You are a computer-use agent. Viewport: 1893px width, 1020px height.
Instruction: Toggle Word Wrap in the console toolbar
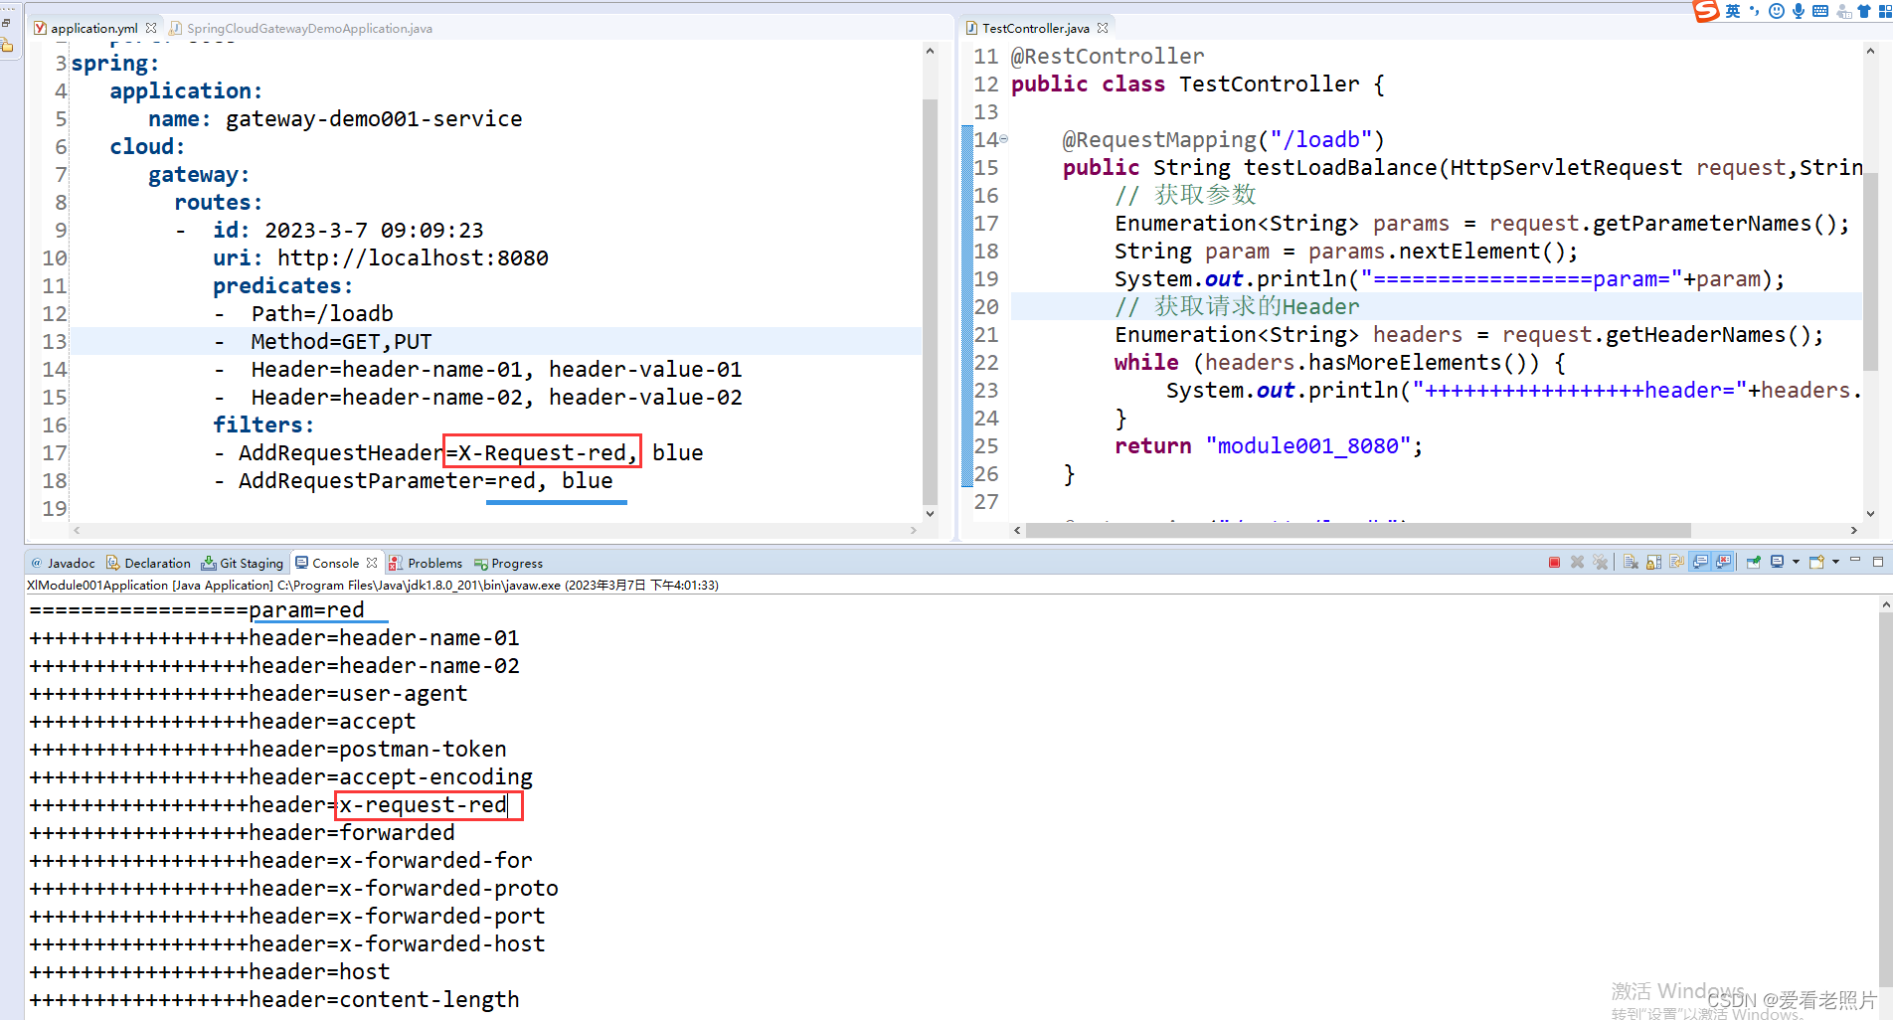point(1677,562)
